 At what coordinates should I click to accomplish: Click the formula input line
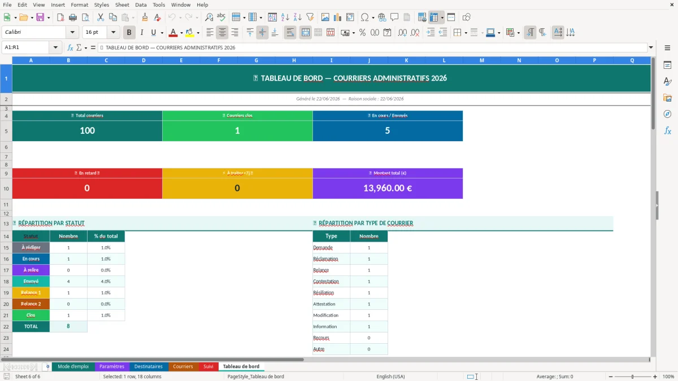click(372, 47)
